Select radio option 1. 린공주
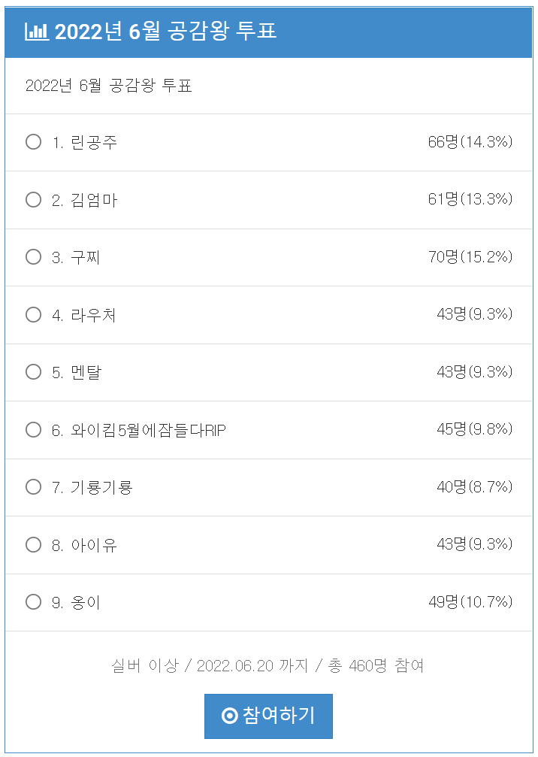538x757 pixels. click(33, 142)
